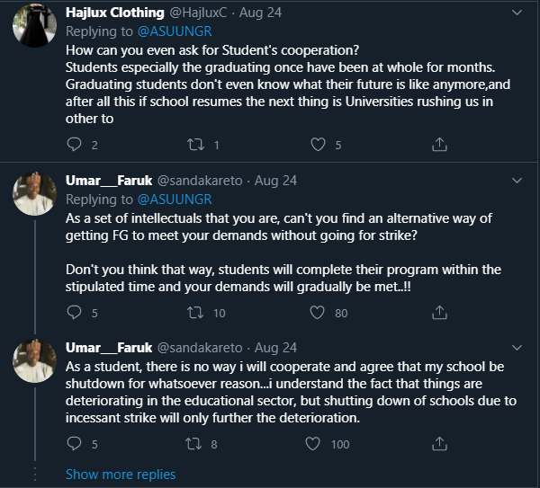Screen dimensions: 540x488
Task: Open the caret menu on the last tweet
Action: (x=517, y=347)
